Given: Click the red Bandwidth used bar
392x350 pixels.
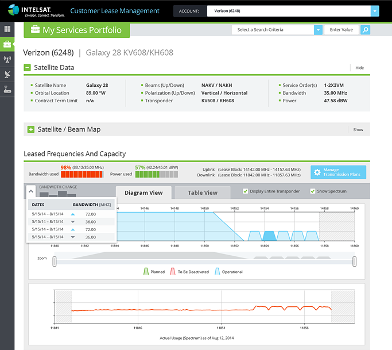Looking at the screenshot, I should tap(82, 175).
